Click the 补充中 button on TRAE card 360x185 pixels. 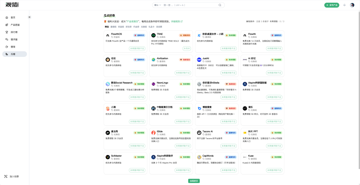[x=187, y=49]
